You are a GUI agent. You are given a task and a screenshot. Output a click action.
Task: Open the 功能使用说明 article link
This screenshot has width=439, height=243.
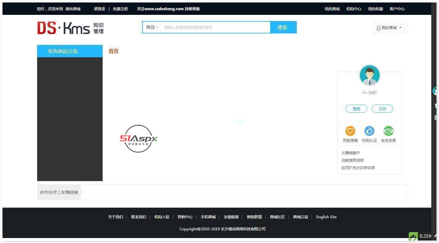tap(352, 160)
